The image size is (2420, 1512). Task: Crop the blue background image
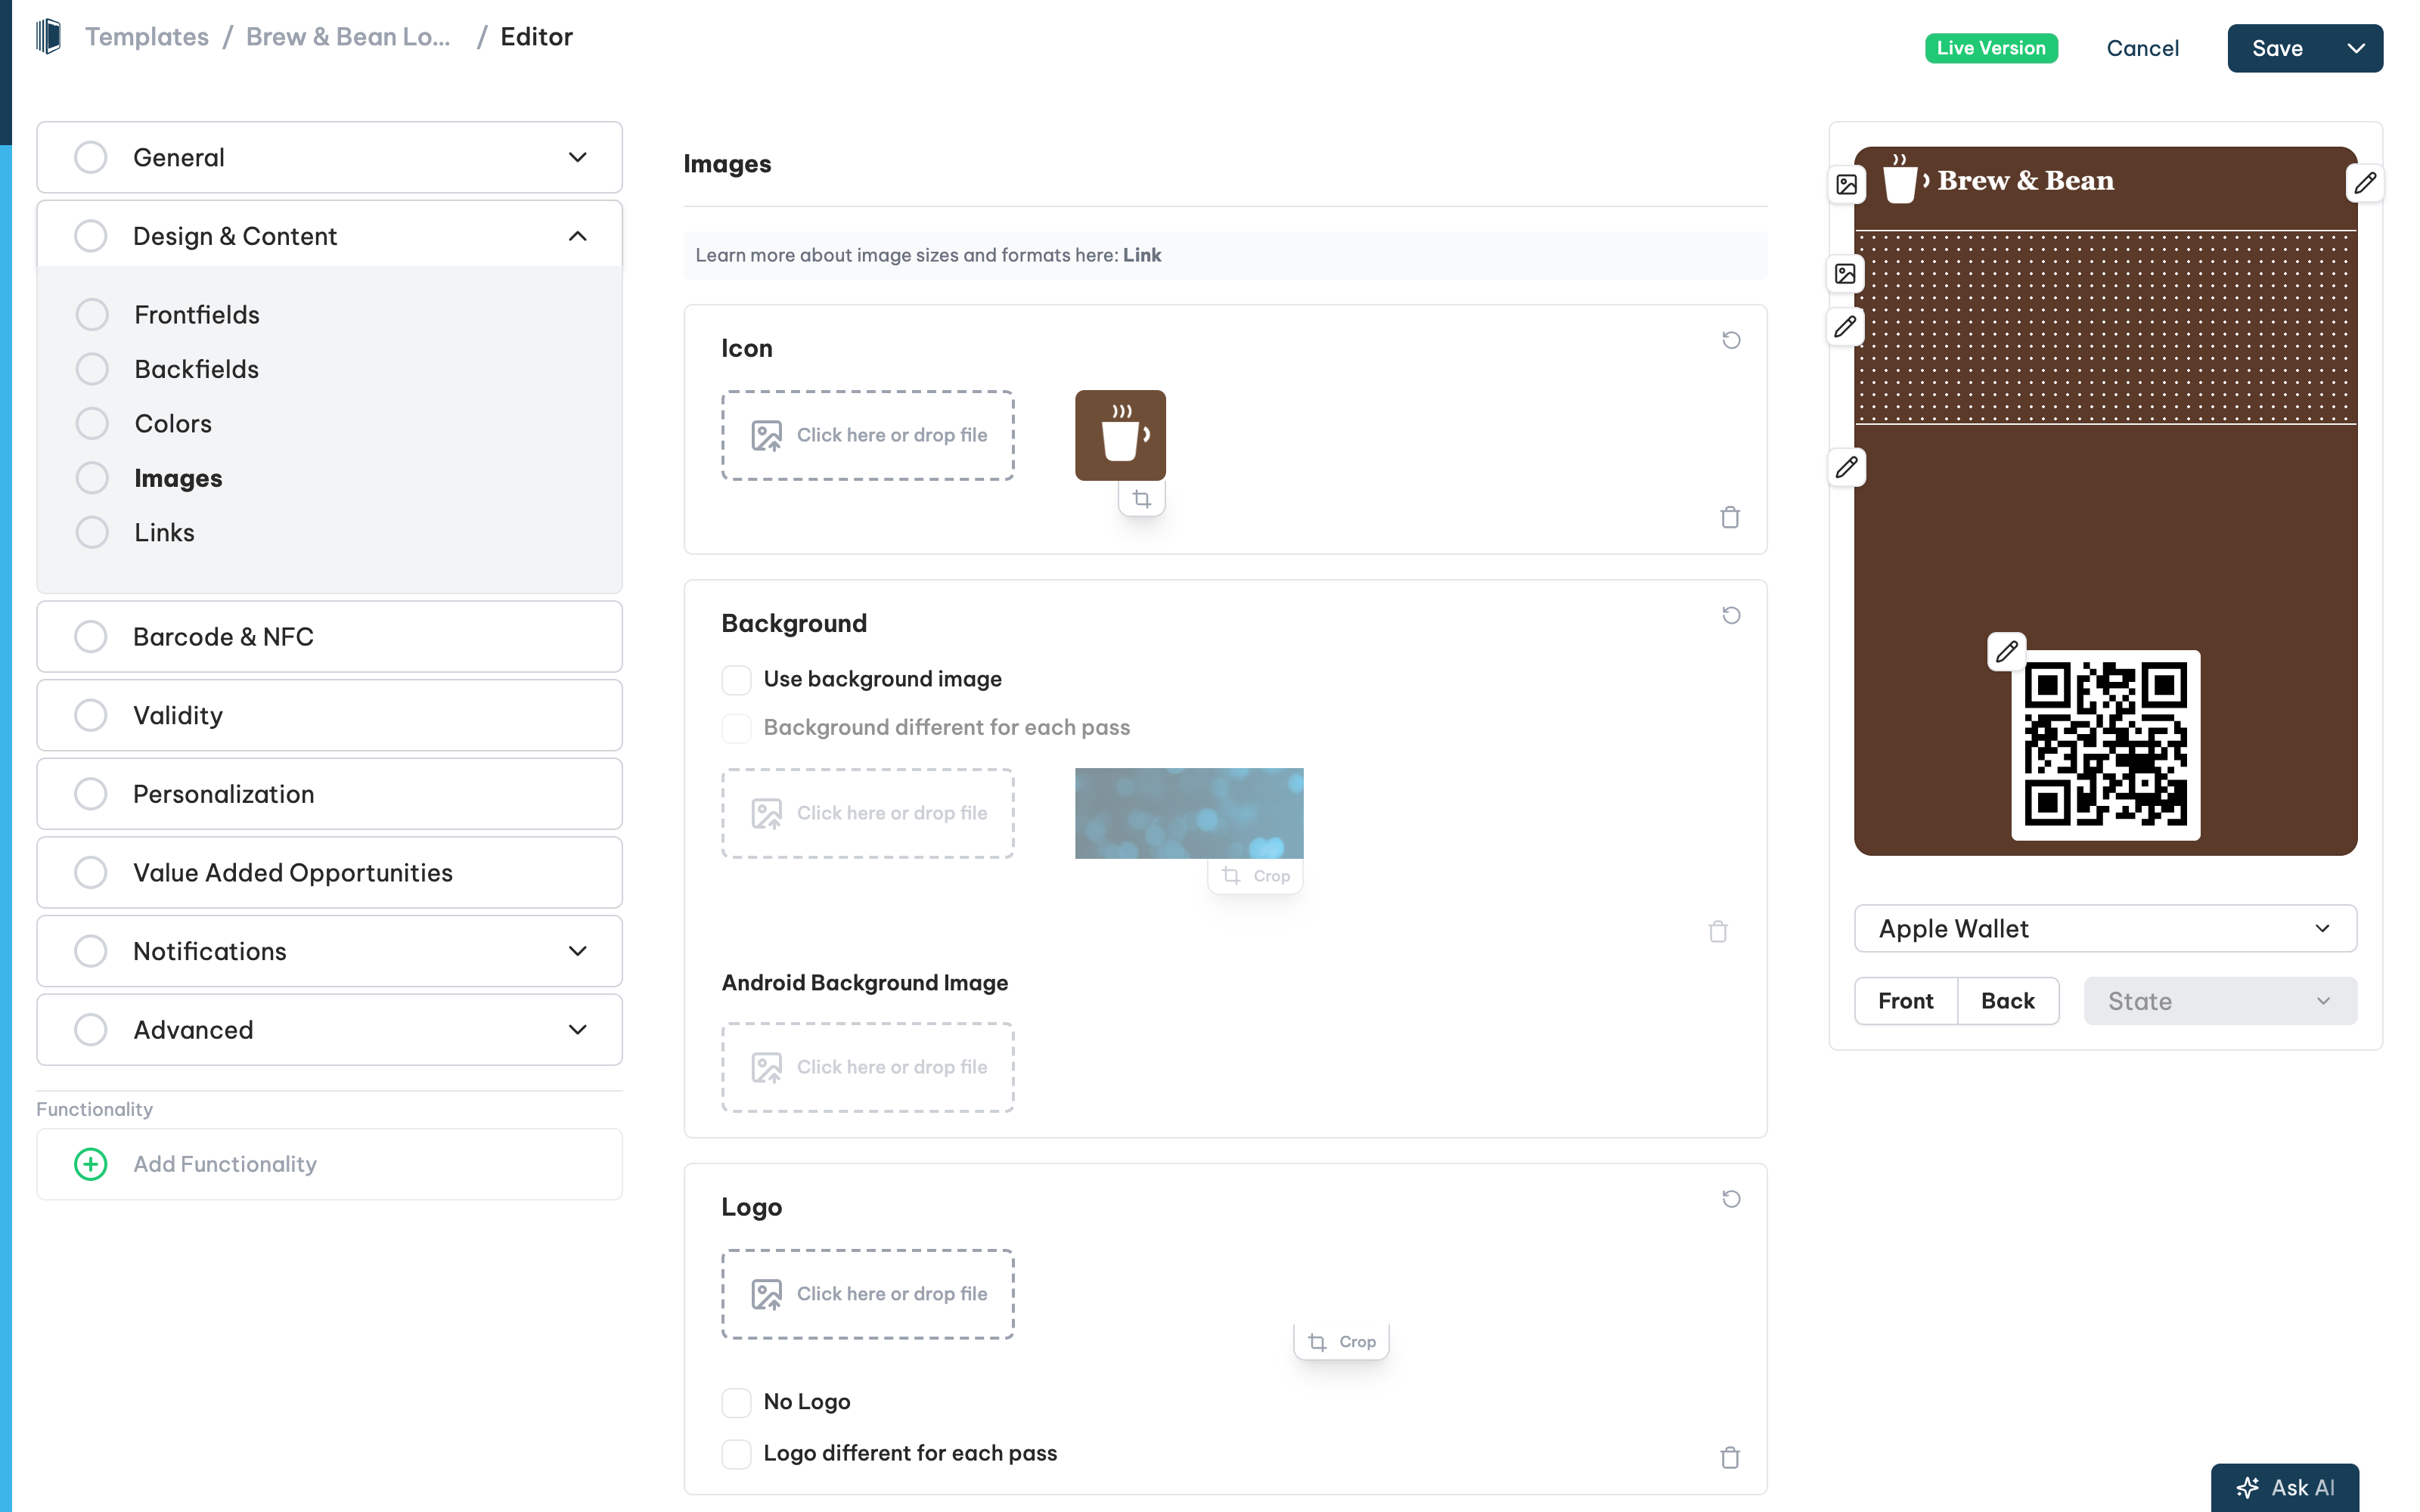click(x=1256, y=875)
